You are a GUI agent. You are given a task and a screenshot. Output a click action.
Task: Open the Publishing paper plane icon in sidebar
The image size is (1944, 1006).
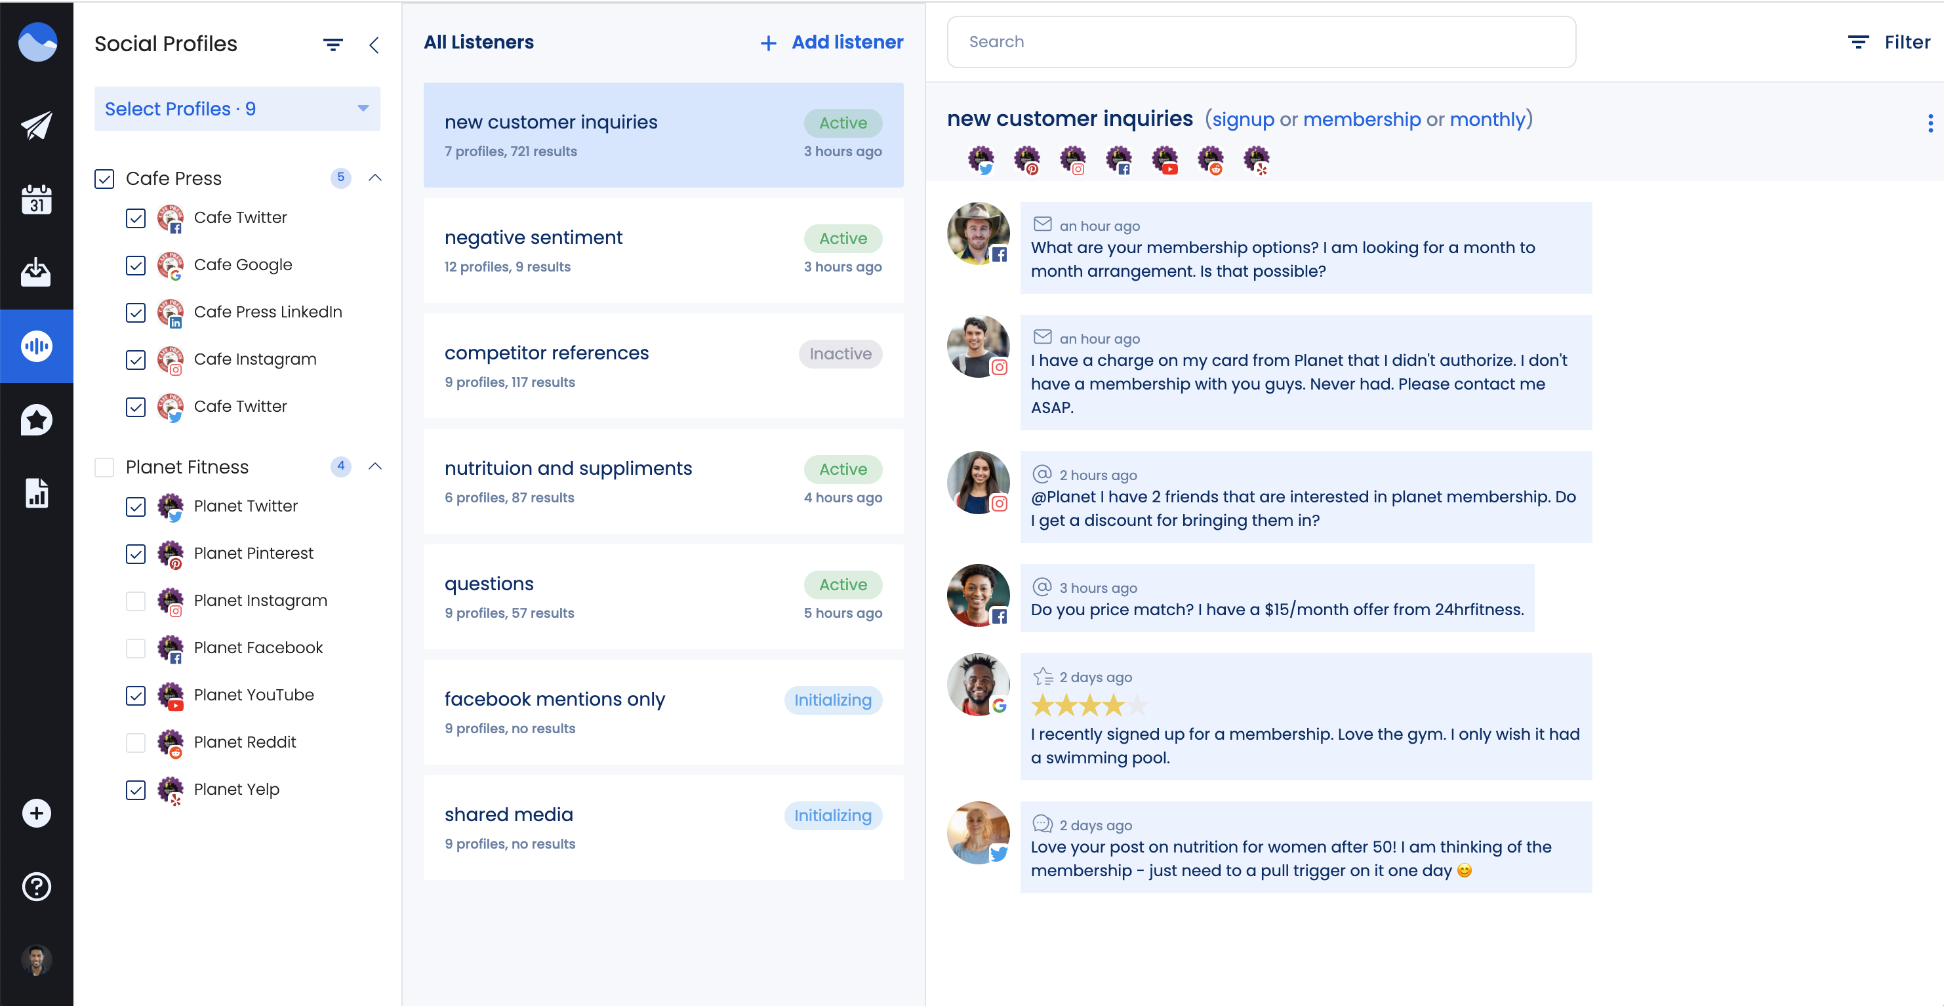[36, 125]
